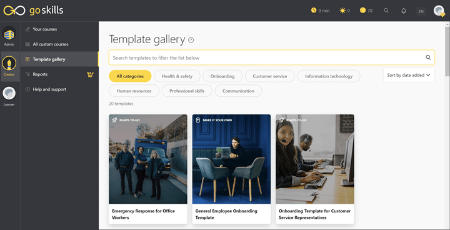Click the 20 templates count text

(121, 104)
